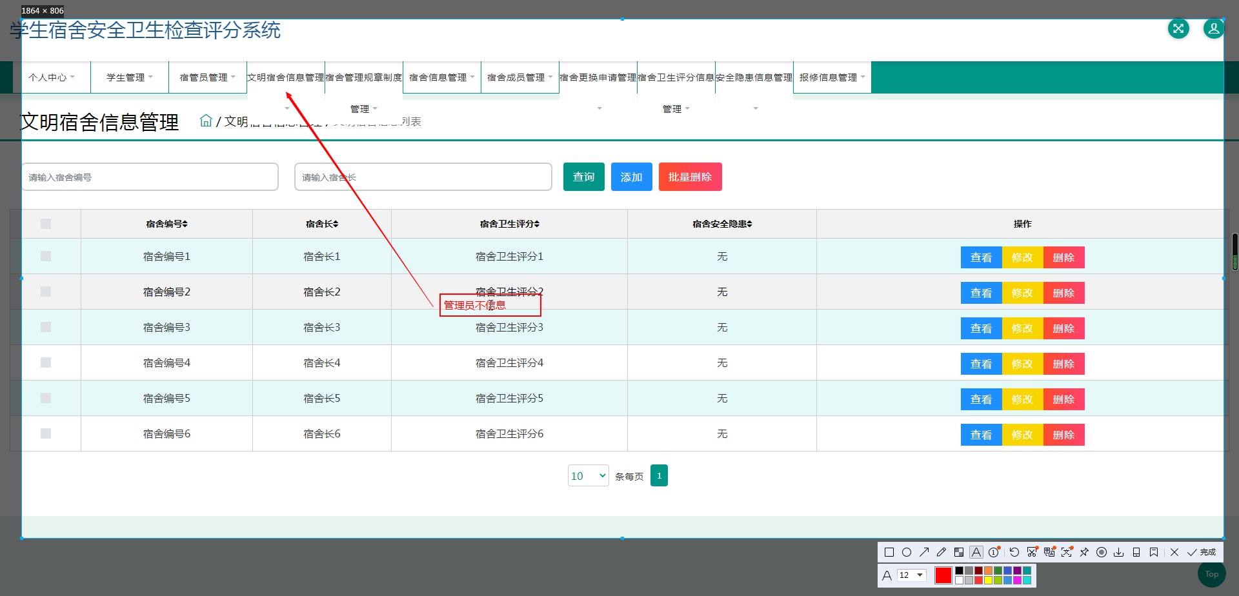Expand the 学生管理 menu
Viewport: 1239px width, 596px height.
tap(130, 77)
